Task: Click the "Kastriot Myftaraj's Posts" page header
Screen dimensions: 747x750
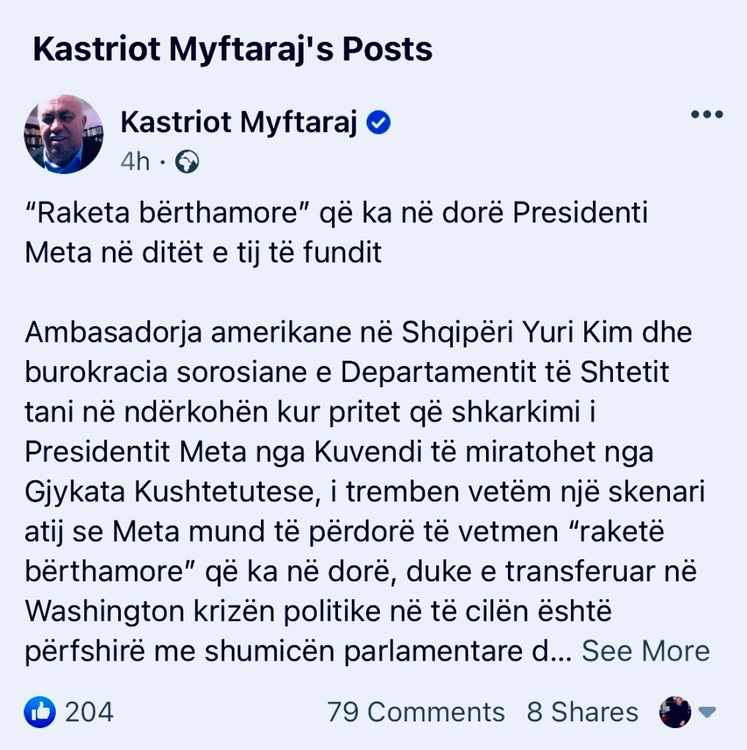Action: [233, 49]
